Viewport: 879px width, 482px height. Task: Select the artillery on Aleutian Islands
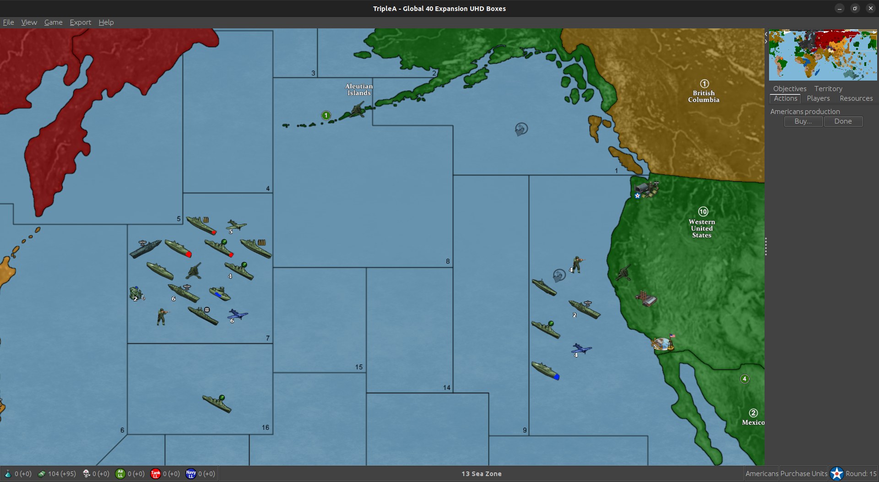[x=357, y=110]
